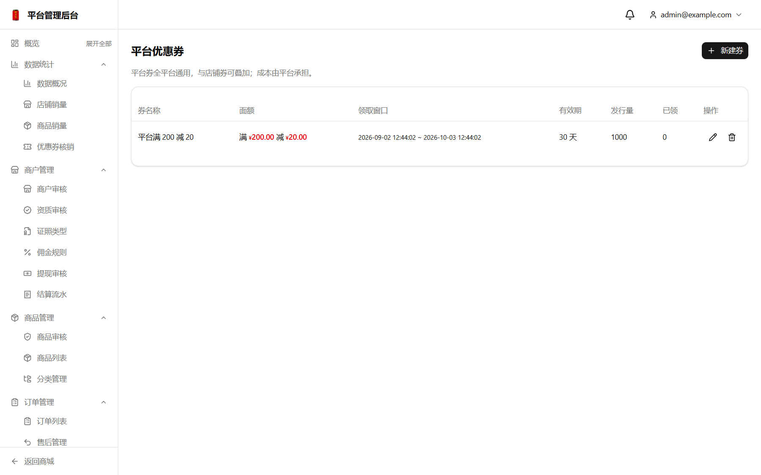Image resolution: width=761 pixels, height=475 pixels.
Task: Click the 分类管理 tree icon
Action: tap(27, 379)
